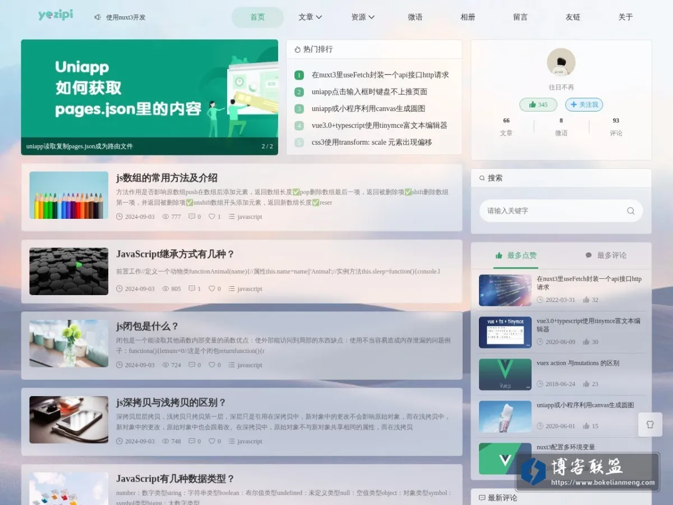Open hot ranking item uniapp或小程序利用canvas生成圆图

tap(368, 109)
